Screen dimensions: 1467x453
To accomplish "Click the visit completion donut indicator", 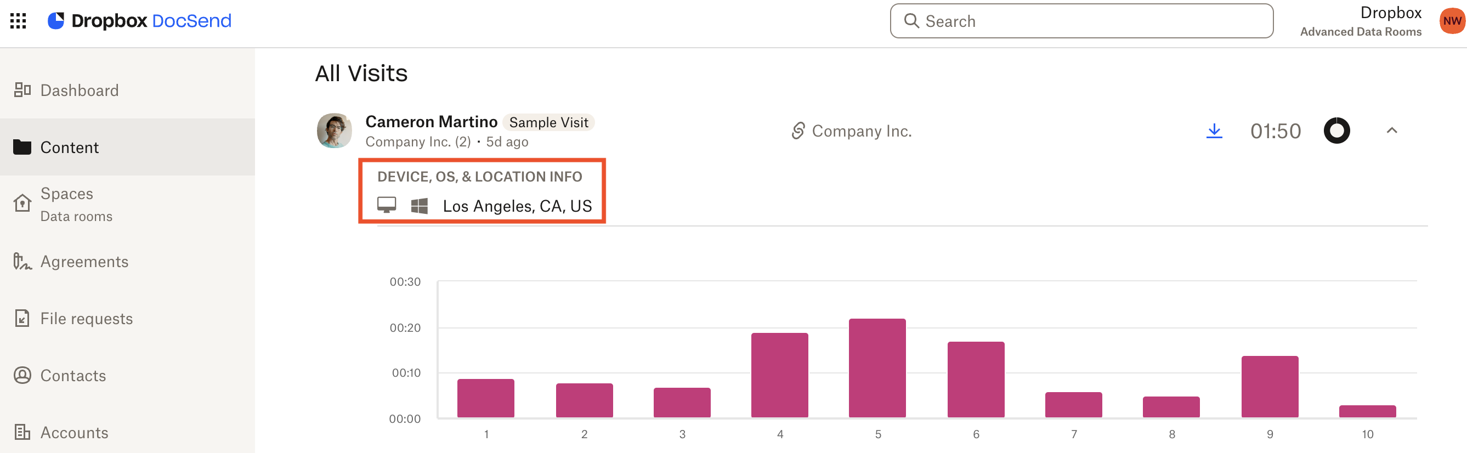I will point(1336,131).
